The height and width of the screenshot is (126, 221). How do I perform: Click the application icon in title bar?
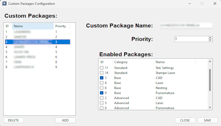pyautogui.click(x=4, y=3)
